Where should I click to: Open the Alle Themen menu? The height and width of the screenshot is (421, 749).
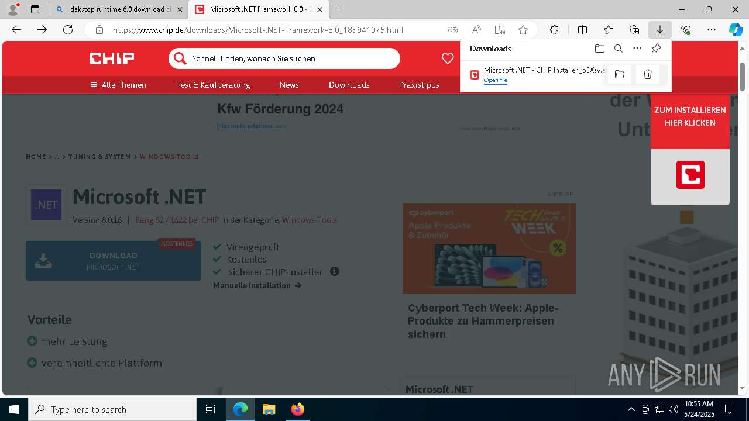118,85
